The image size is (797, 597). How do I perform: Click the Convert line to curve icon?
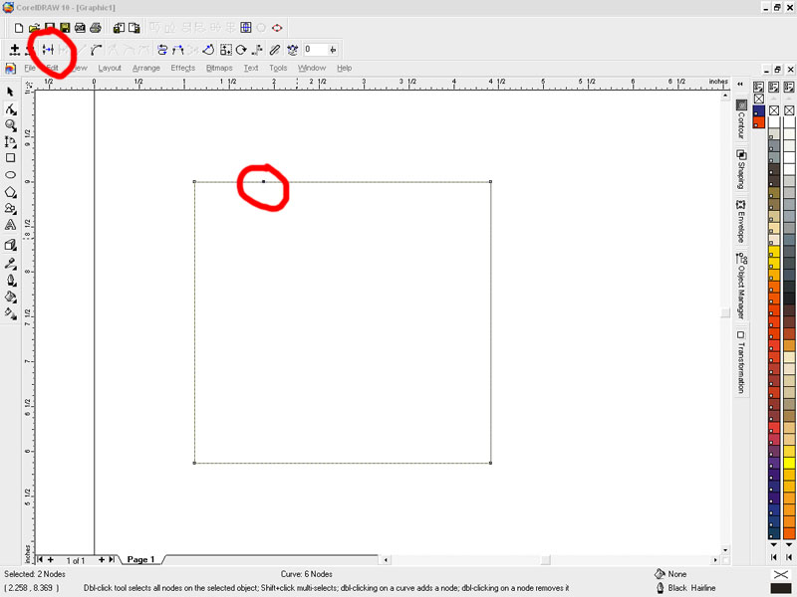pyautogui.click(x=96, y=50)
